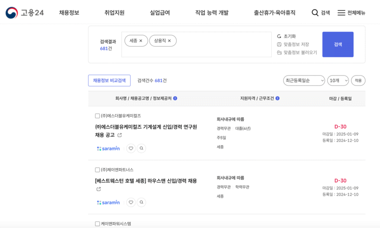Click the 고용24 wordmark text
This screenshot has height=228, width=380.
[x=32, y=13]
